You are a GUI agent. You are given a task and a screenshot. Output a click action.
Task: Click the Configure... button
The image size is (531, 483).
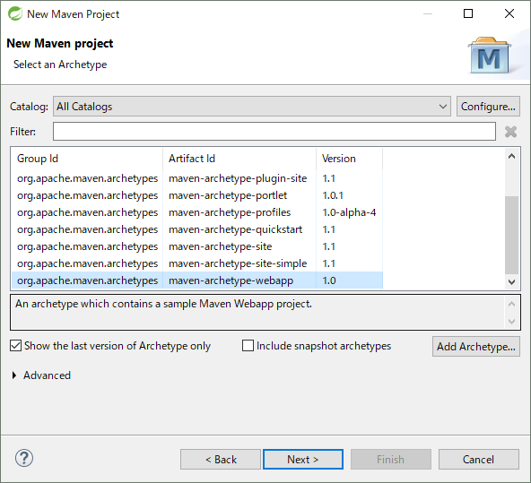[488, 107]
